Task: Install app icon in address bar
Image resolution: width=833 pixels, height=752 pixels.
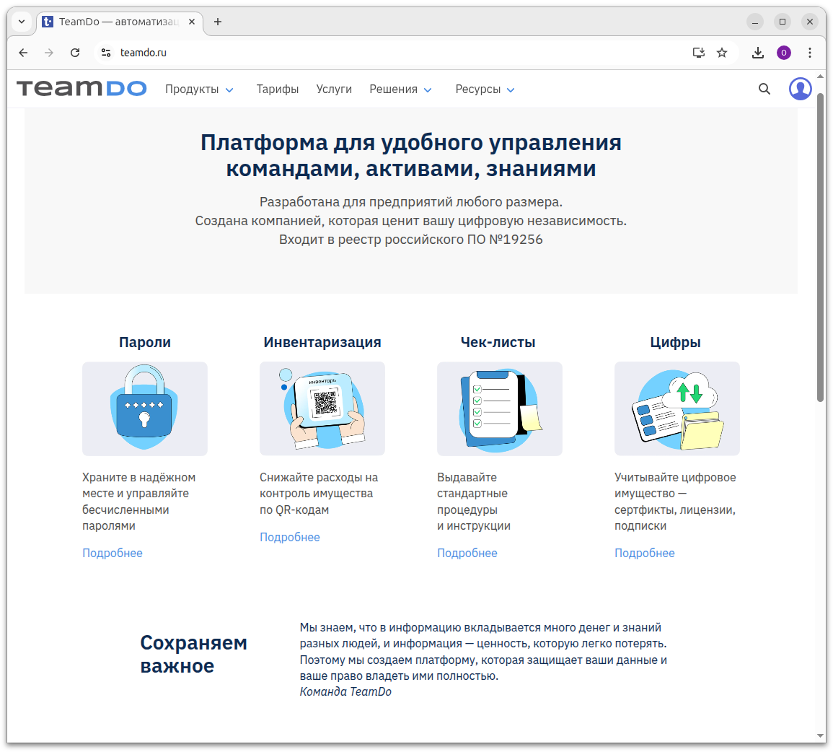Action: pyautogui.click(x=699, y=53)
